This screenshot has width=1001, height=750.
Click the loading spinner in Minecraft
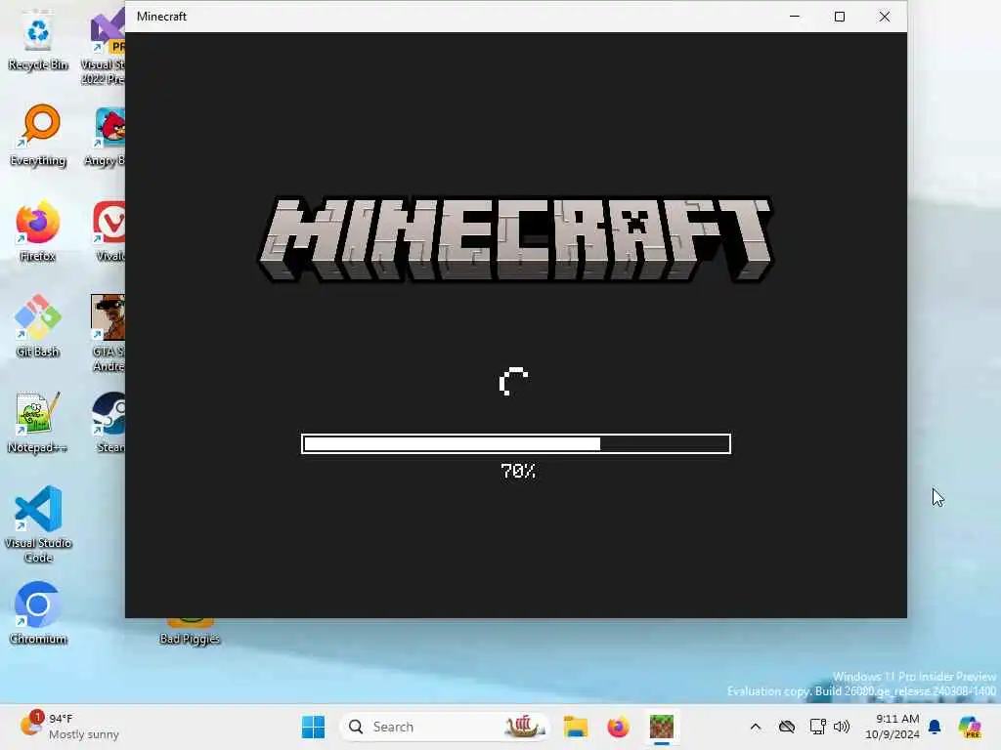[514, 382]
